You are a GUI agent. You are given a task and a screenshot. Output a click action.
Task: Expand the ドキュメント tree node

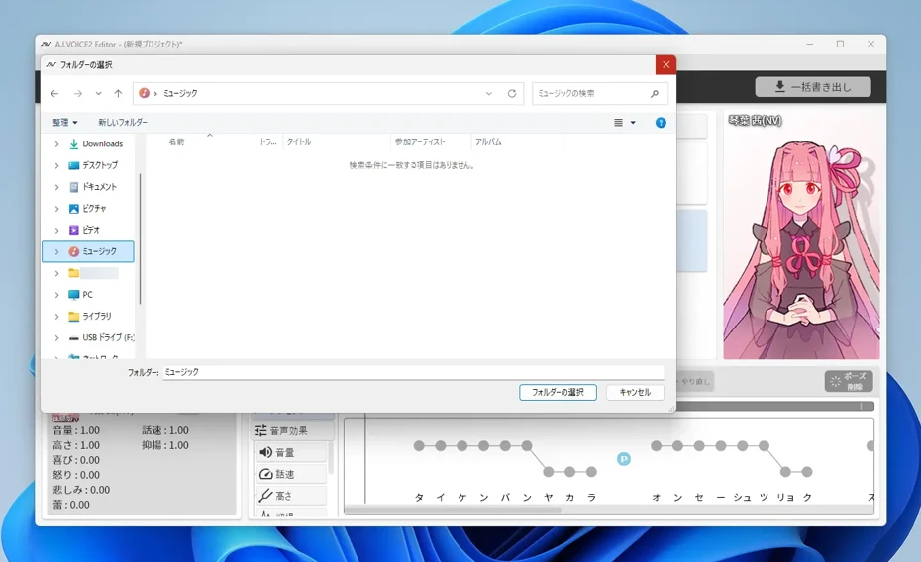pyautogui.click(x=57, y=187)
